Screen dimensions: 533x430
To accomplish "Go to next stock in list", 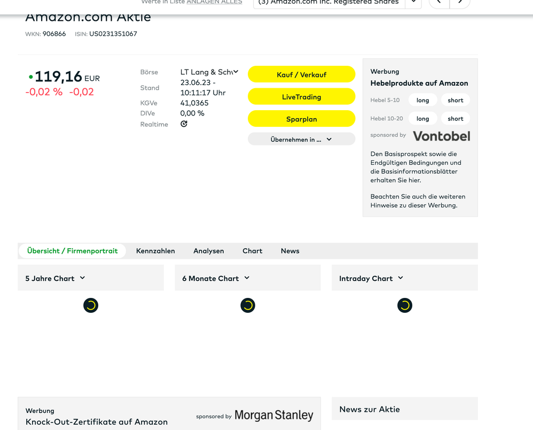I will tap(460, 3).
